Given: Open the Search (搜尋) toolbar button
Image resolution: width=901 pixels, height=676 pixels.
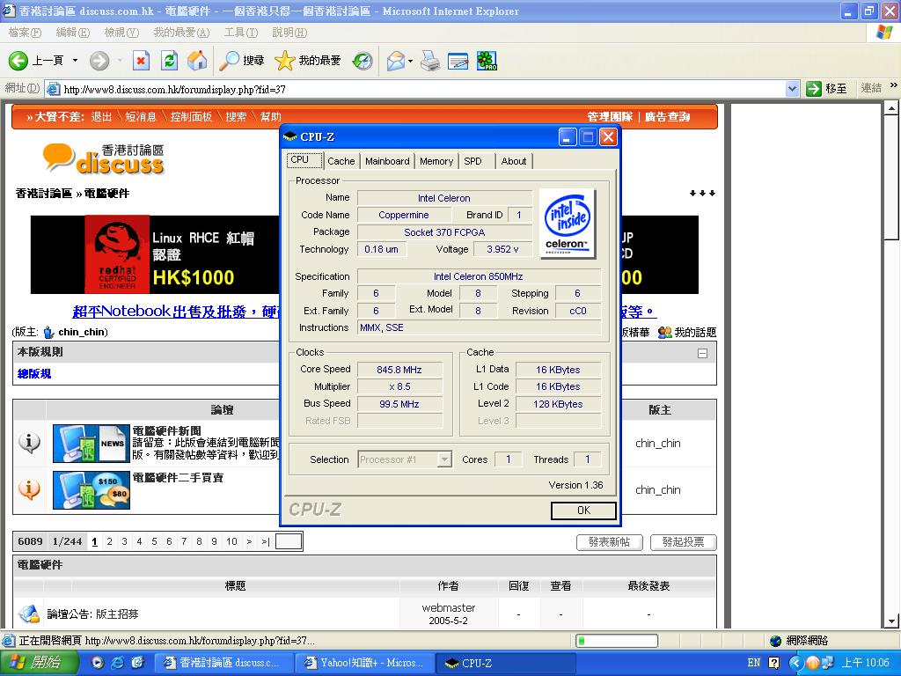Looking at the screenshot, I should tap(241, 61).
